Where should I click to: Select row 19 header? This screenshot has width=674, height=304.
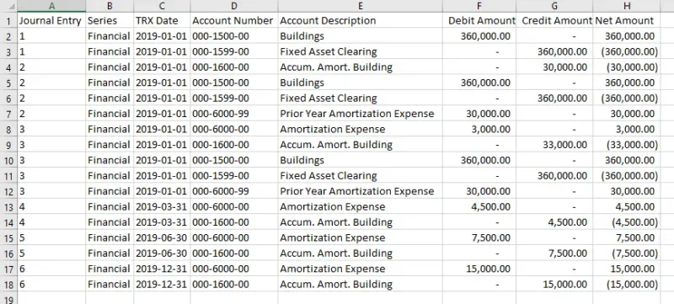click(x=8, y=298)
